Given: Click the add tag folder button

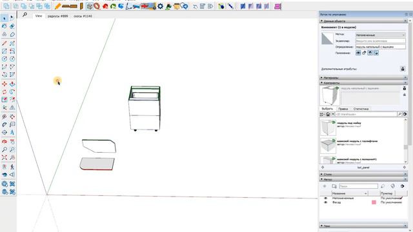Looking at the screenshot, I should [x=334, y=186].
